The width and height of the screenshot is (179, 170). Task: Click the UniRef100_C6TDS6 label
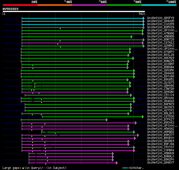pos(161,117)
